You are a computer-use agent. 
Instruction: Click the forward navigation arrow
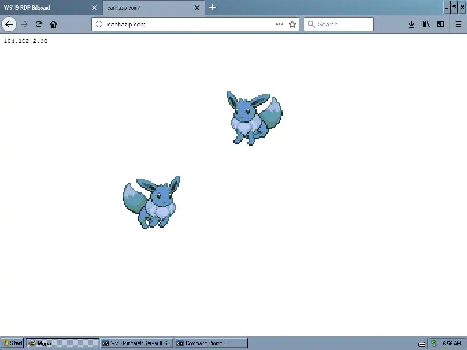25,24
